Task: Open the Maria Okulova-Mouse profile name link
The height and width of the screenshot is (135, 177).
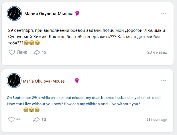Action: (44, 81)
